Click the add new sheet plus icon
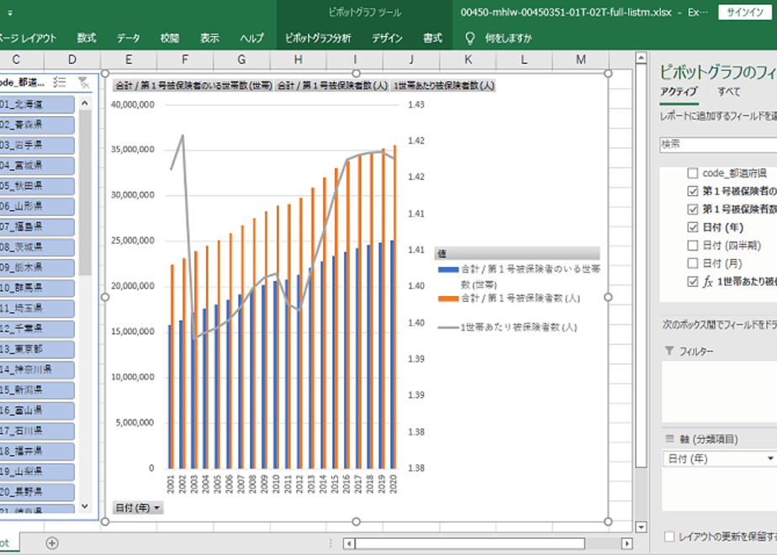 pos(52,543)
